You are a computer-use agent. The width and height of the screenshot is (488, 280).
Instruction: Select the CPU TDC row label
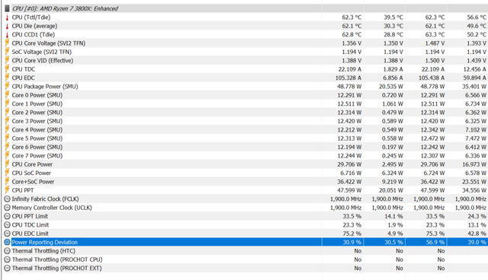24,69
